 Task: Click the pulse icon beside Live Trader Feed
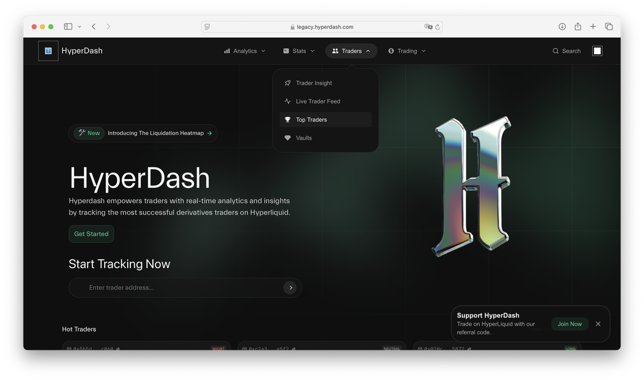(288, 101)
